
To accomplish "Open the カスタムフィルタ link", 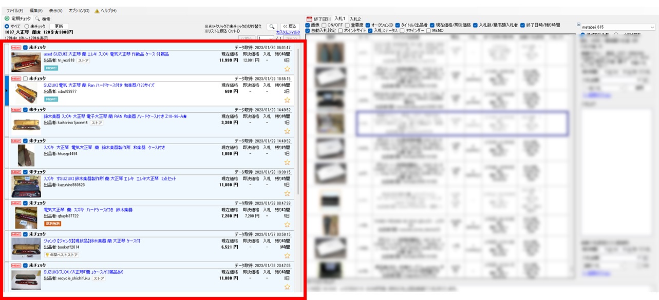I will (x=288, y=32).
